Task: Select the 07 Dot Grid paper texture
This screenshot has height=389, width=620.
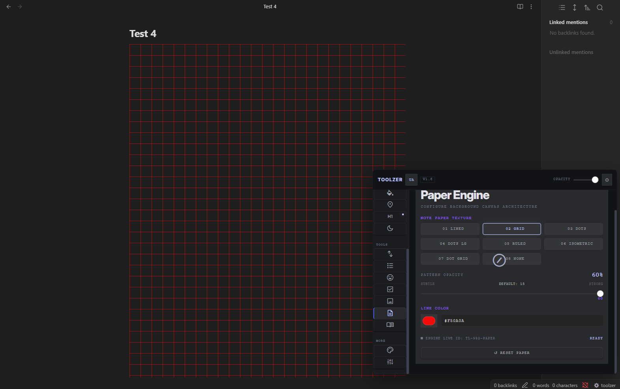Action: click(450, 259)
